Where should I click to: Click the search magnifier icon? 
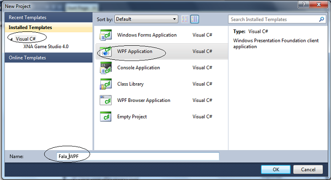pos(321,19)
